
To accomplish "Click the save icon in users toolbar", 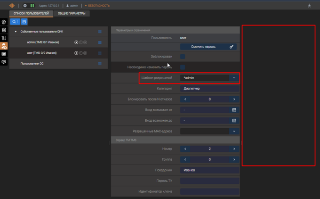I will pos(24,22).
